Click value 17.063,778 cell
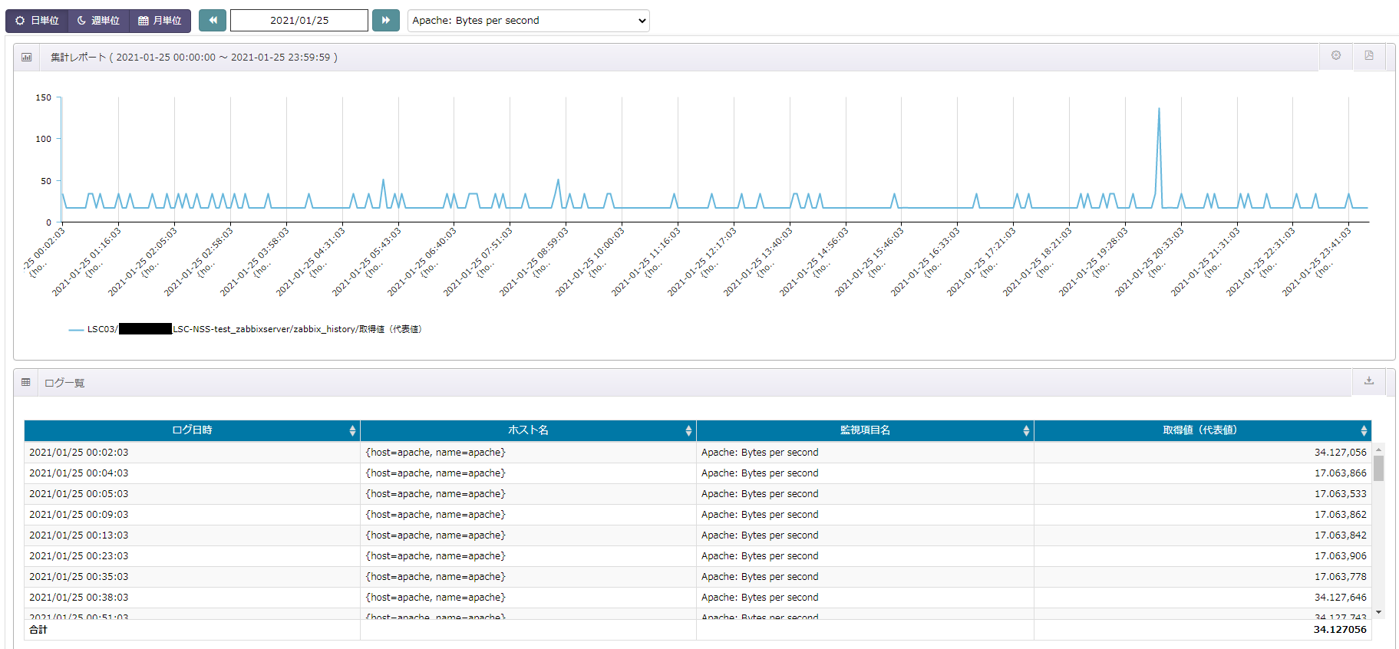The image size is (1399, 649). pos(1340,577)
